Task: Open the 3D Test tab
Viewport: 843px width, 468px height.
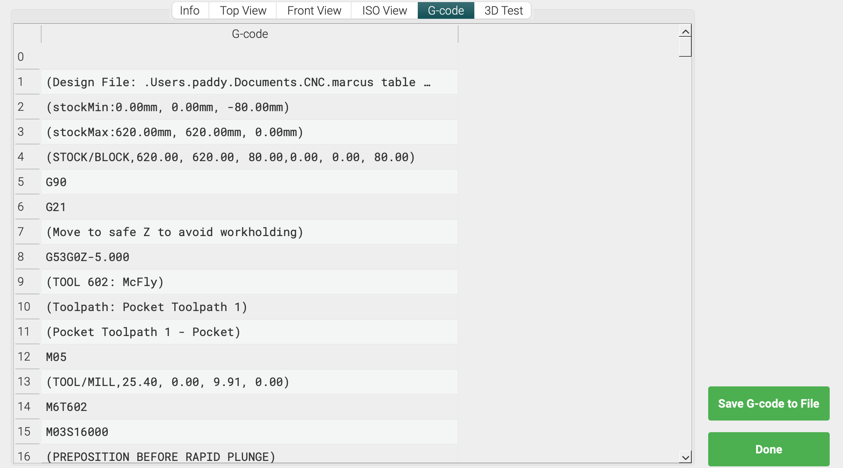Action: [503, 10]
